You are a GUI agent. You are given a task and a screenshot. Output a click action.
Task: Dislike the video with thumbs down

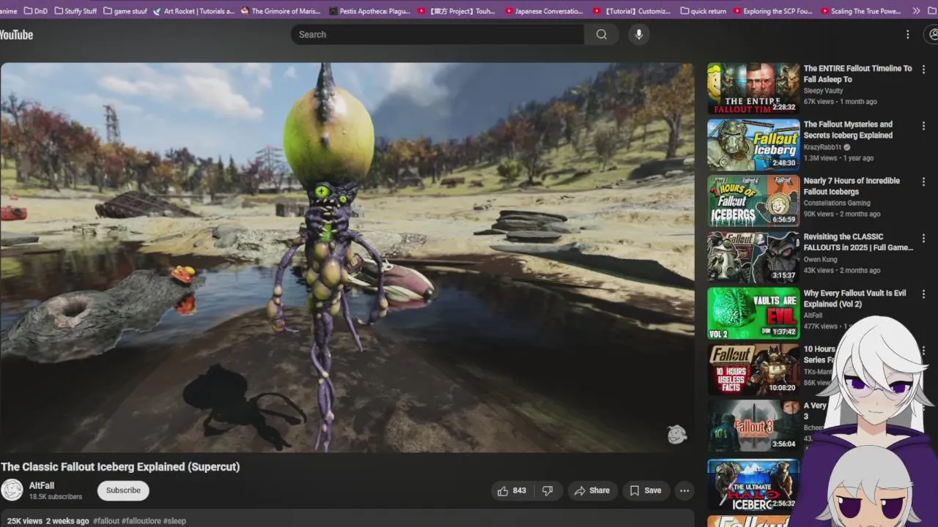pyautogui.click(x=547, y=490)
